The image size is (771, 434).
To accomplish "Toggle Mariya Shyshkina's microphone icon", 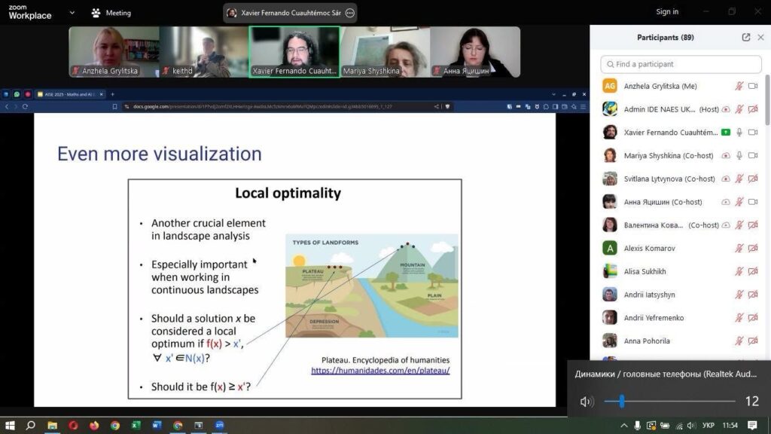I will tap(739, 156).
